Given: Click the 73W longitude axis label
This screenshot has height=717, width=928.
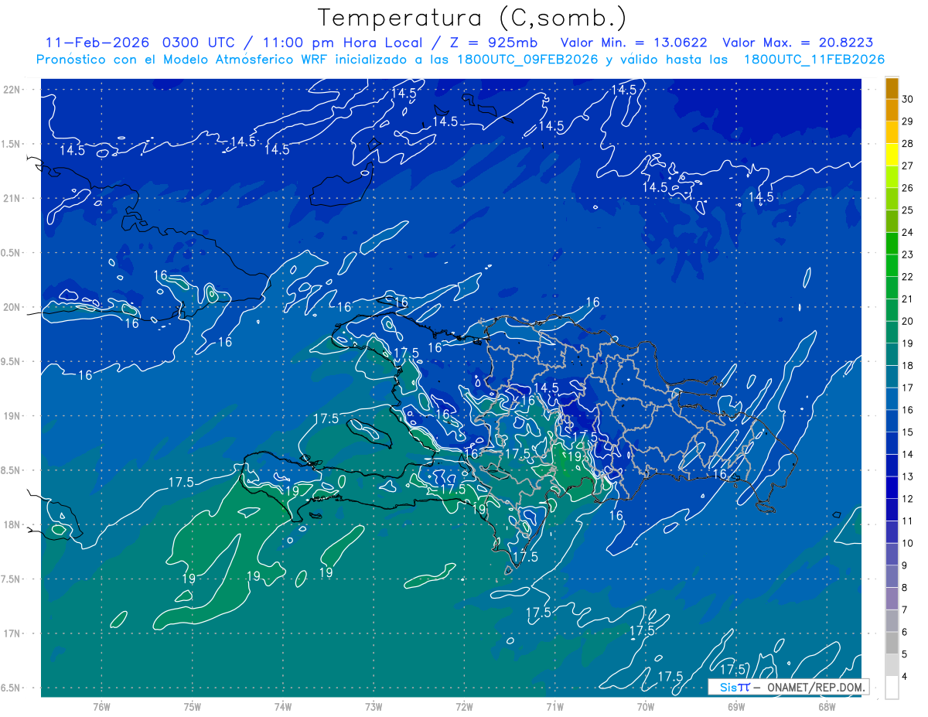Looking at the screenshot, I should (374, 707).
